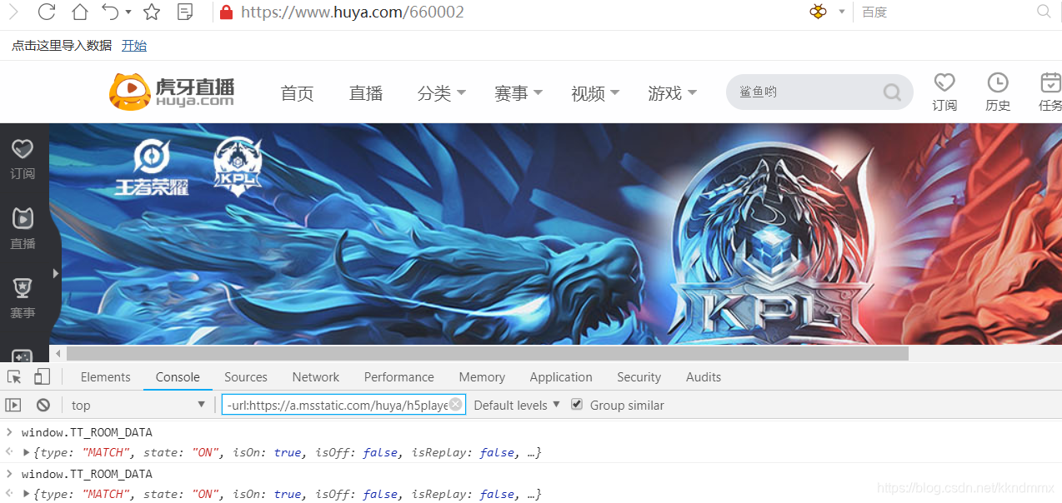
Task: Reload the page with refresh icon
Action: click(x=47, y=12)
